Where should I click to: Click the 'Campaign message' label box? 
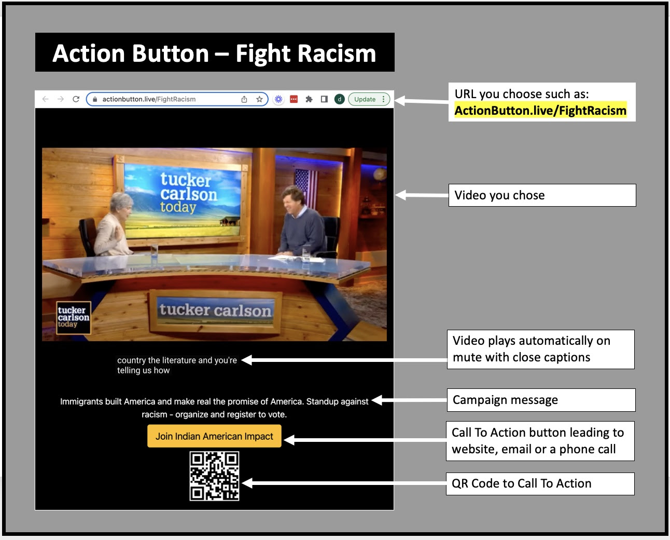541,400
